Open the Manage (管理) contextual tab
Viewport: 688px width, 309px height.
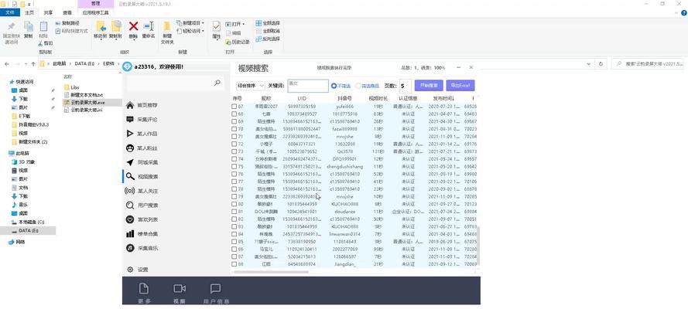point(95,4)
